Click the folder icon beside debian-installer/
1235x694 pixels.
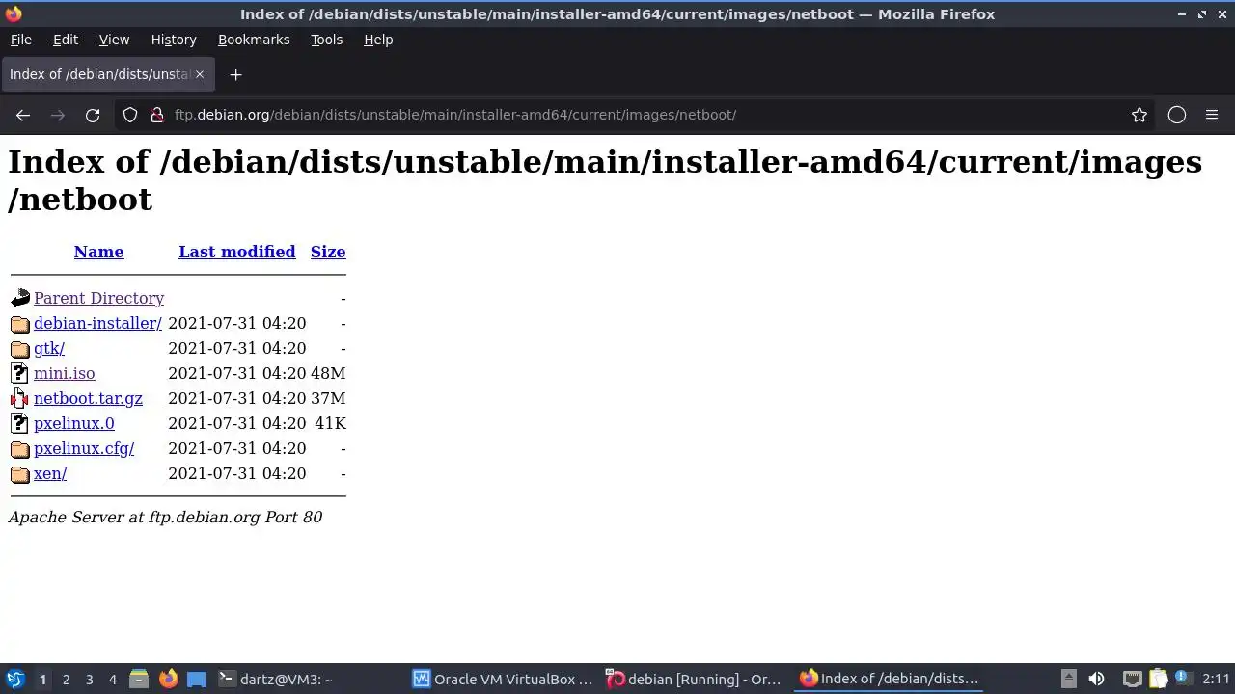coord(20,323)
